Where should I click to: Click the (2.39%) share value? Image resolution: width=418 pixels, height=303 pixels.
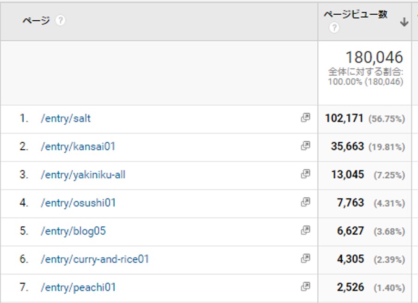(x=389, y=260)
